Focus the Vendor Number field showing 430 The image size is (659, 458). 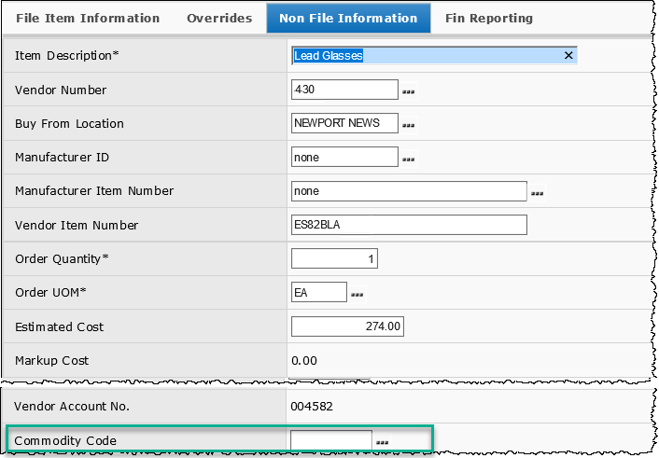pos(344,90)
